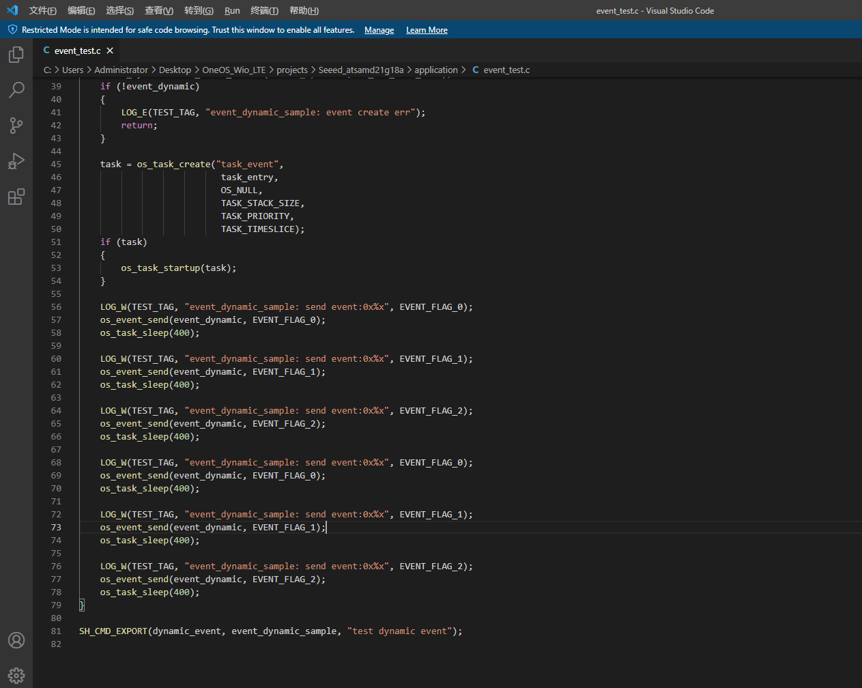Click os_task_sleep(400) on line 78
Image resolution: width=862 pixels, height=688 pixels.
tap(150, 592)
